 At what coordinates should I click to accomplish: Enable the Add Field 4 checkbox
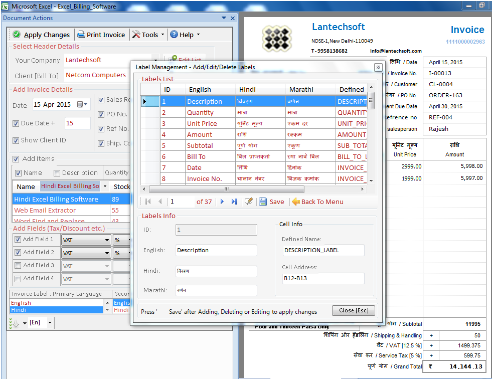point(18,279)
